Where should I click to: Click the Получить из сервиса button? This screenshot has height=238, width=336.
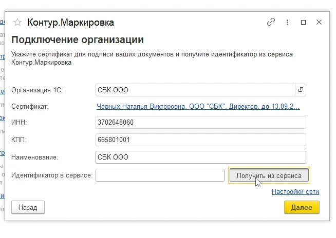pos(269,175)
